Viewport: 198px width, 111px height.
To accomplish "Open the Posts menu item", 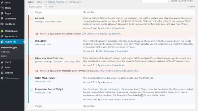I will 7,2.
